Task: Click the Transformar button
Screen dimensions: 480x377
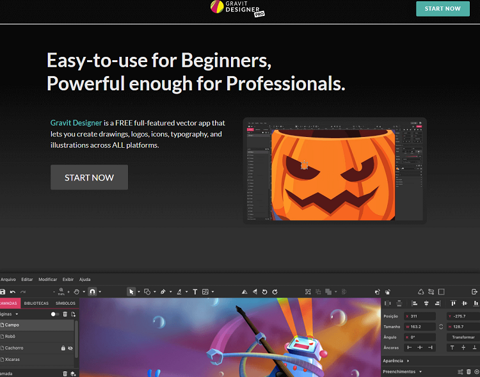Action: click(463, 337)
